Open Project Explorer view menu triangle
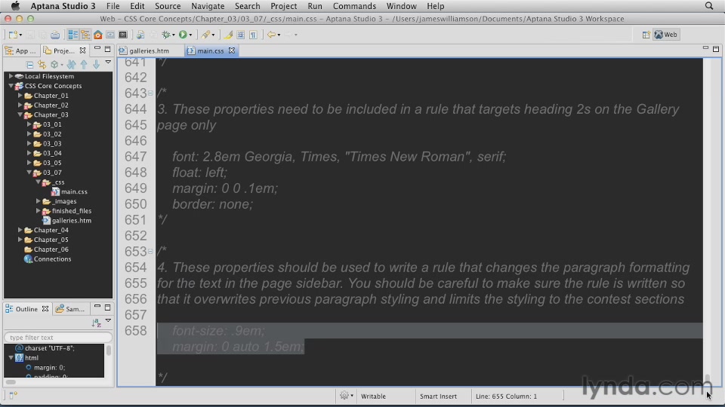This screenshot has height=407, width=725. [108, 62]
